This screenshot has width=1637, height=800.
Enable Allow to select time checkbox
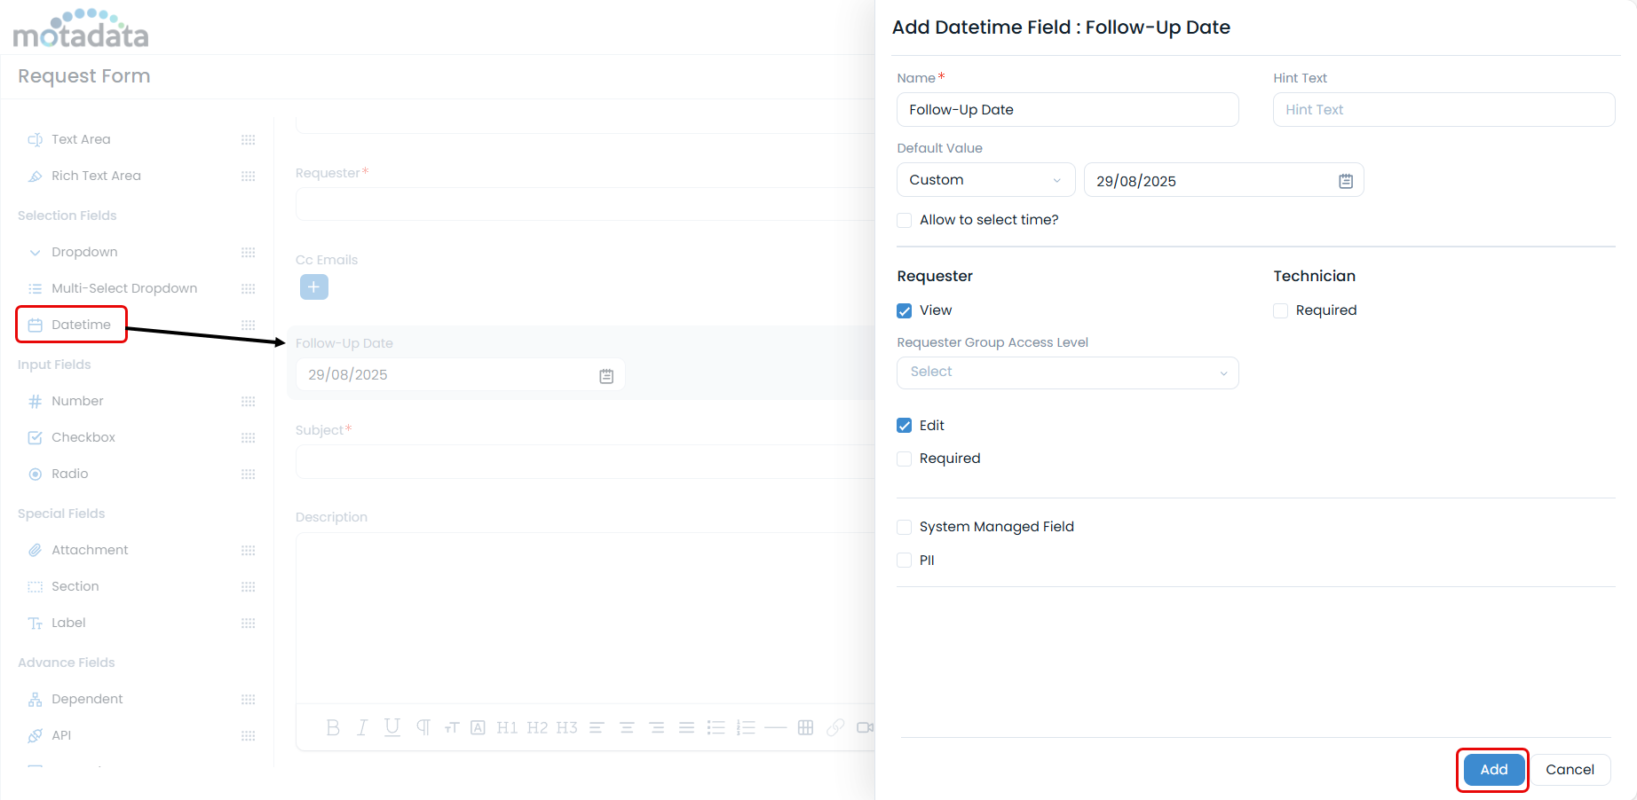(x=905, y=220)
